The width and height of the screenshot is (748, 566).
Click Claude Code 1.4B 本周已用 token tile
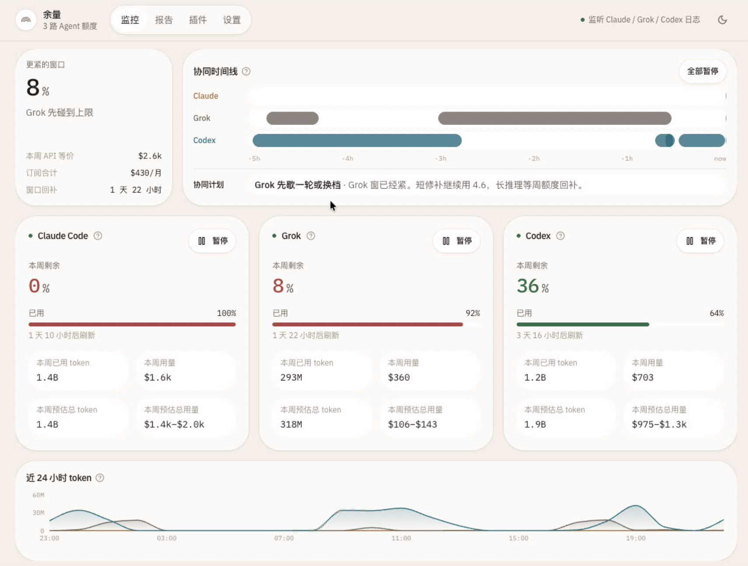pyautogui.click(x=79, y=371)
